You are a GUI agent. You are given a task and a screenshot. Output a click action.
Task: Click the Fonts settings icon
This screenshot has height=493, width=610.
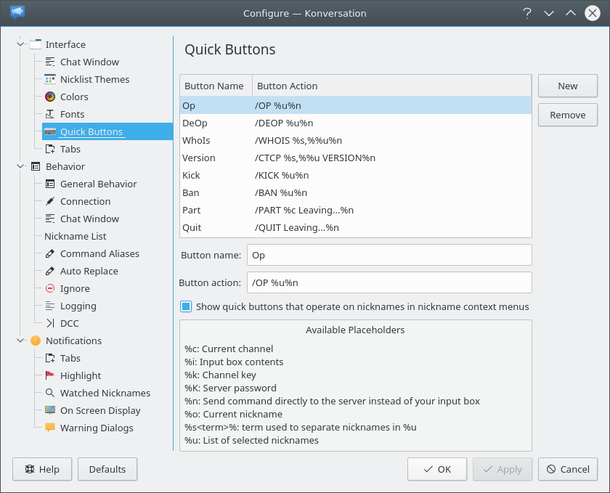[x=49, y=114]
